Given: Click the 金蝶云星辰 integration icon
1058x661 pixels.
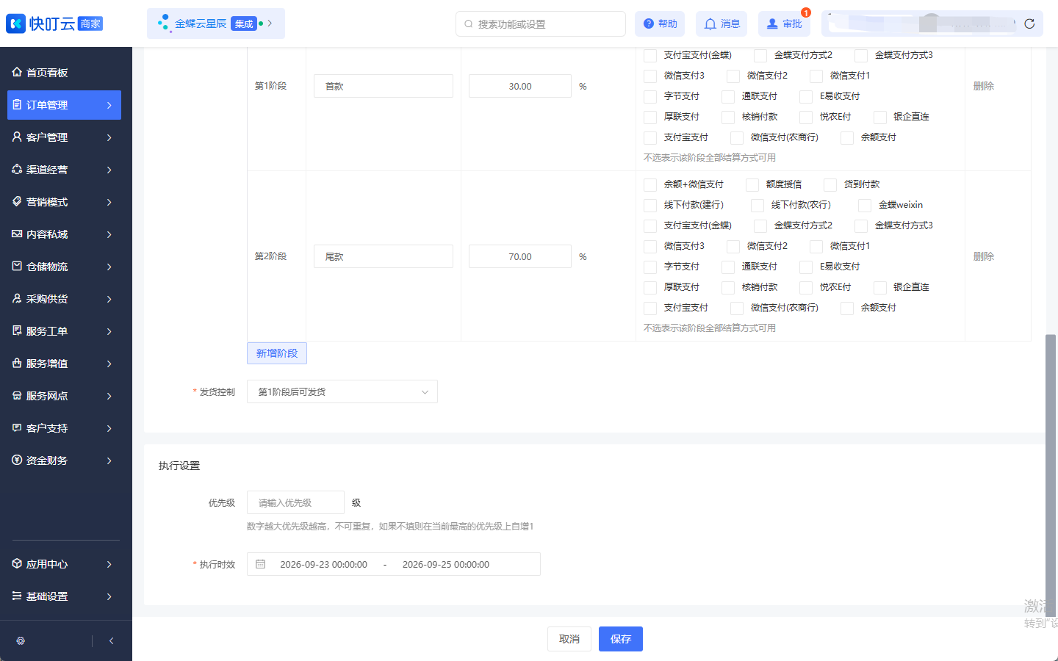Looking at the screenshot, I should coord(164,24).
